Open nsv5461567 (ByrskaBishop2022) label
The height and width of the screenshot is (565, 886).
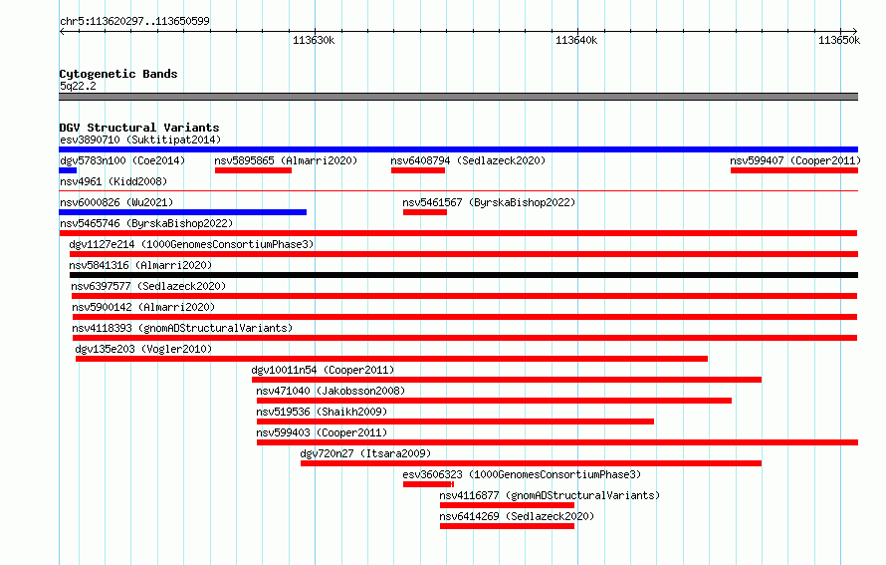coord(489,202)
